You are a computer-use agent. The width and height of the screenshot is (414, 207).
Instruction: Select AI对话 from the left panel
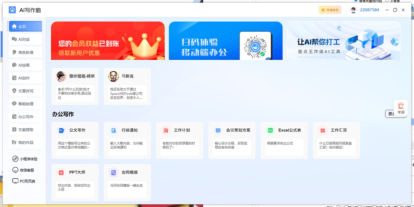[25, 39]
